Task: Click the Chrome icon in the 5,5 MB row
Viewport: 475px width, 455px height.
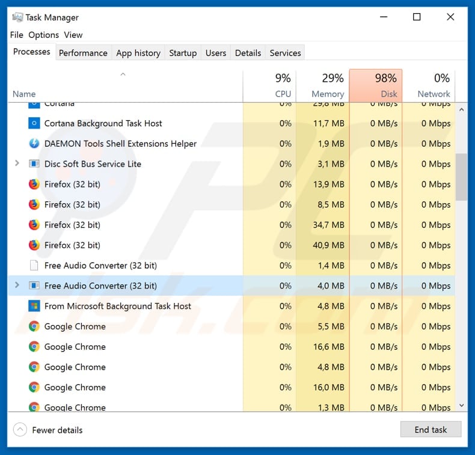Action: 34,326
